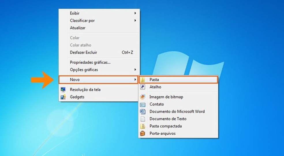The height and width of the screenshot is (156, 284).
Task: Select the disabled Colar entry
Action: [x=99, y=38]
